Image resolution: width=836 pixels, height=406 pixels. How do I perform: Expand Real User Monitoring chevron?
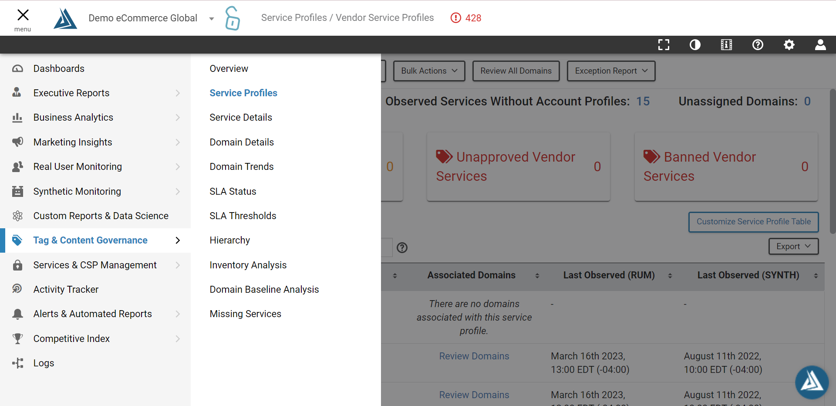pyautogui.click(x=178, y=166)
